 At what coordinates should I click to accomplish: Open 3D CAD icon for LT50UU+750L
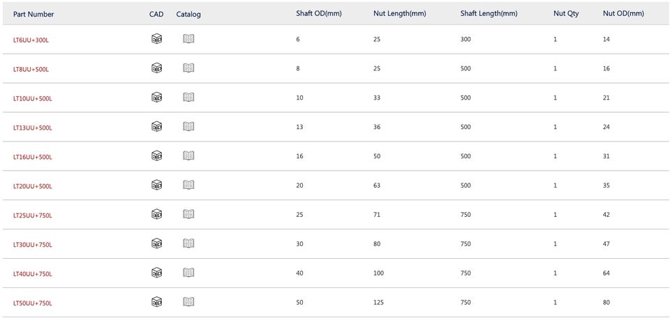click(x=157, y=302)
